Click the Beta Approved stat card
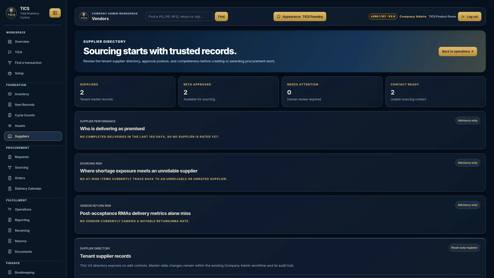The image size is (494, 278). coord(228,92)
